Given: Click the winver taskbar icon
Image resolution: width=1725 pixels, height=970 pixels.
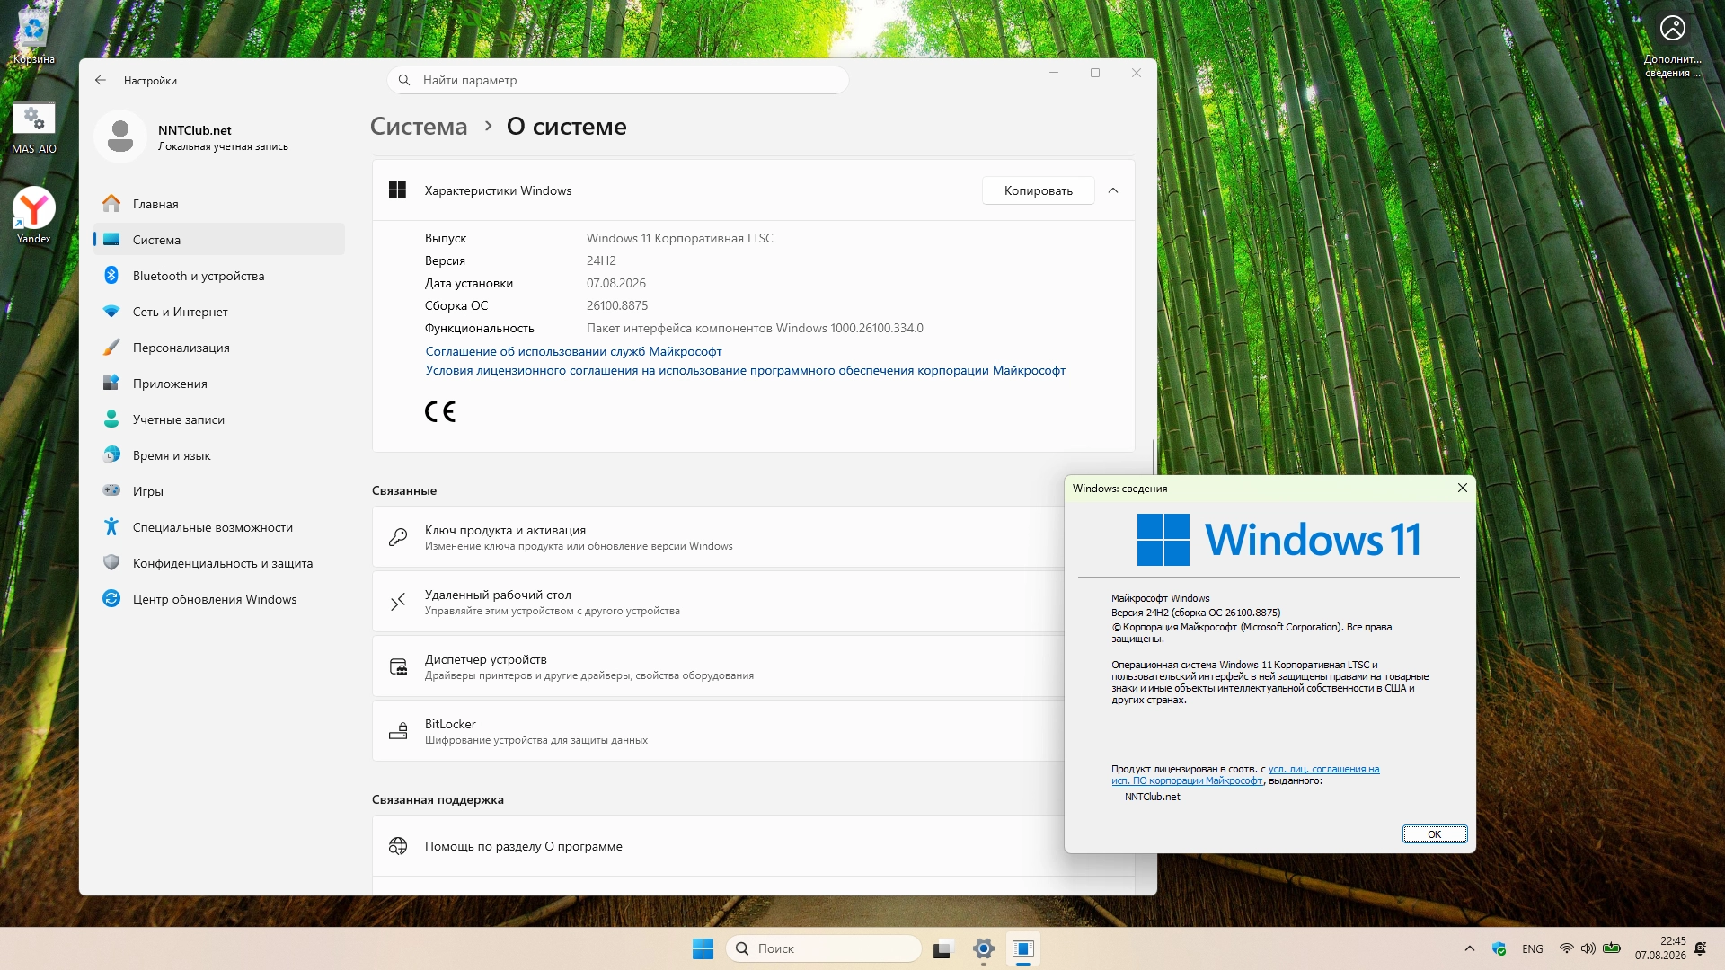Looking at the screenshot, I should click(1023, 948).
